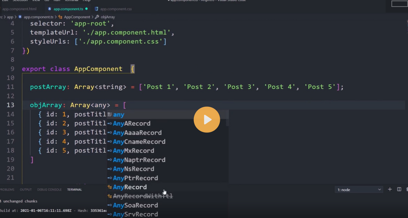This screenshot has height=218, width=408.
Task: Select the AnyCnameRecord suggestion
Action: [168, 141]
